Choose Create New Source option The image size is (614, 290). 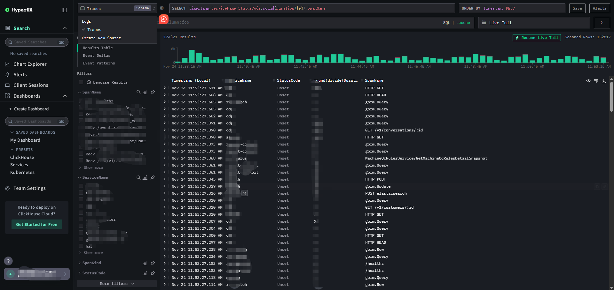pos(101,38)
